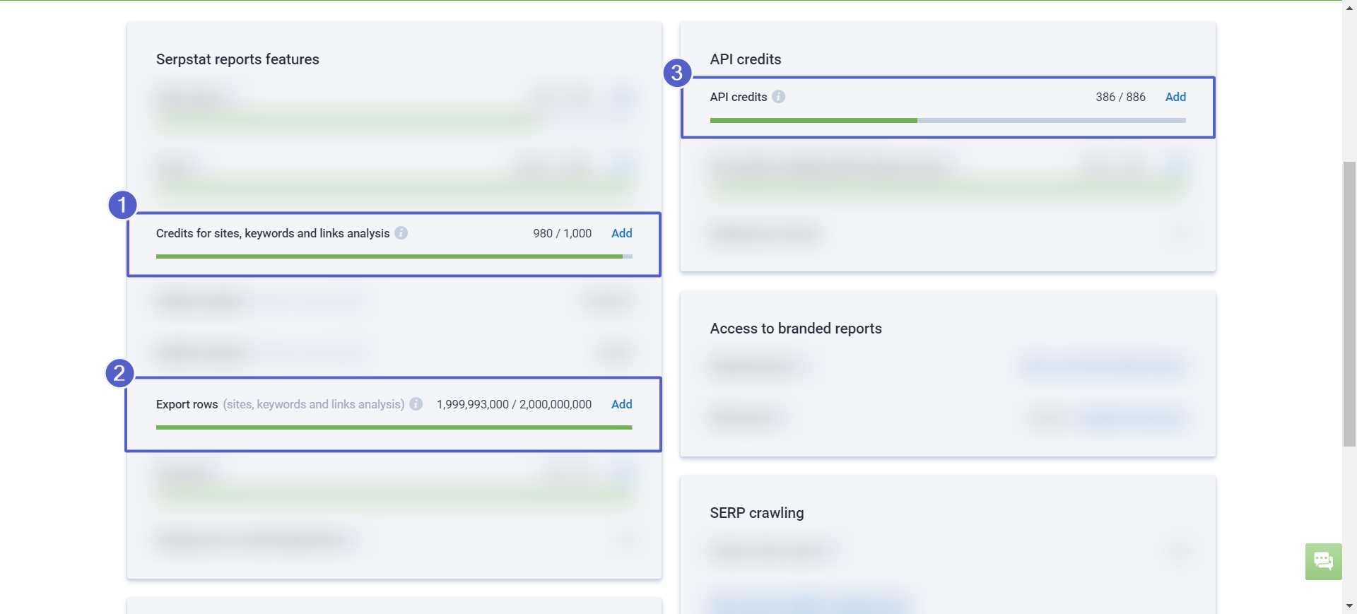Click the Serpstat reports features heading
Image resolution: width=1357 pixels, height=614 pixels.
coord(237,59)
